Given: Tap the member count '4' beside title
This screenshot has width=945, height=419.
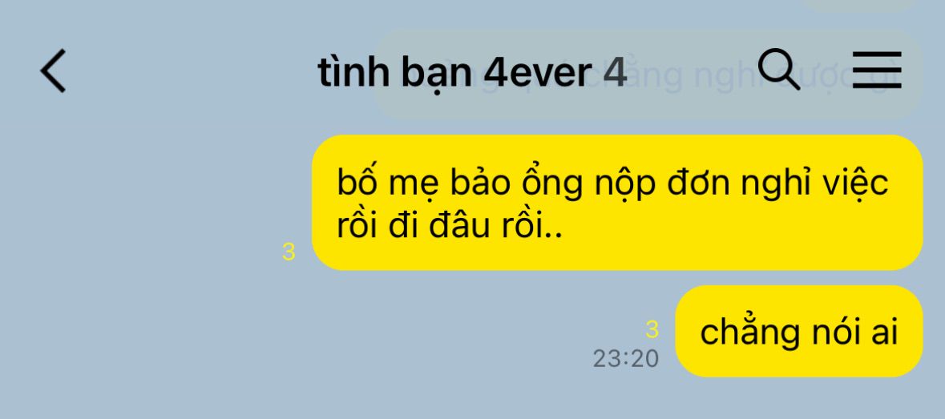Looking at the screenshot, I should pos(616,73).
